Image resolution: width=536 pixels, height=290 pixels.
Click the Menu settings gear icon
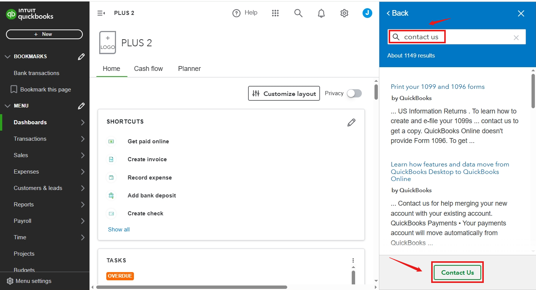pos(10,281)
